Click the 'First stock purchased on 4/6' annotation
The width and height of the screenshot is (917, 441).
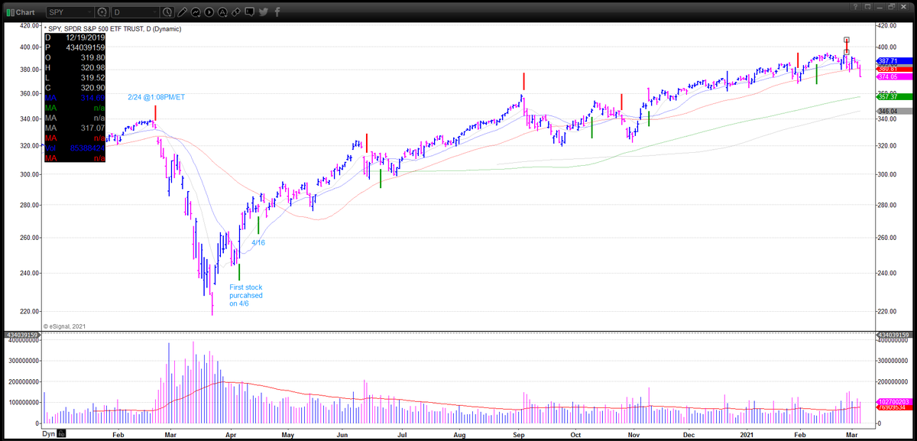245,296
